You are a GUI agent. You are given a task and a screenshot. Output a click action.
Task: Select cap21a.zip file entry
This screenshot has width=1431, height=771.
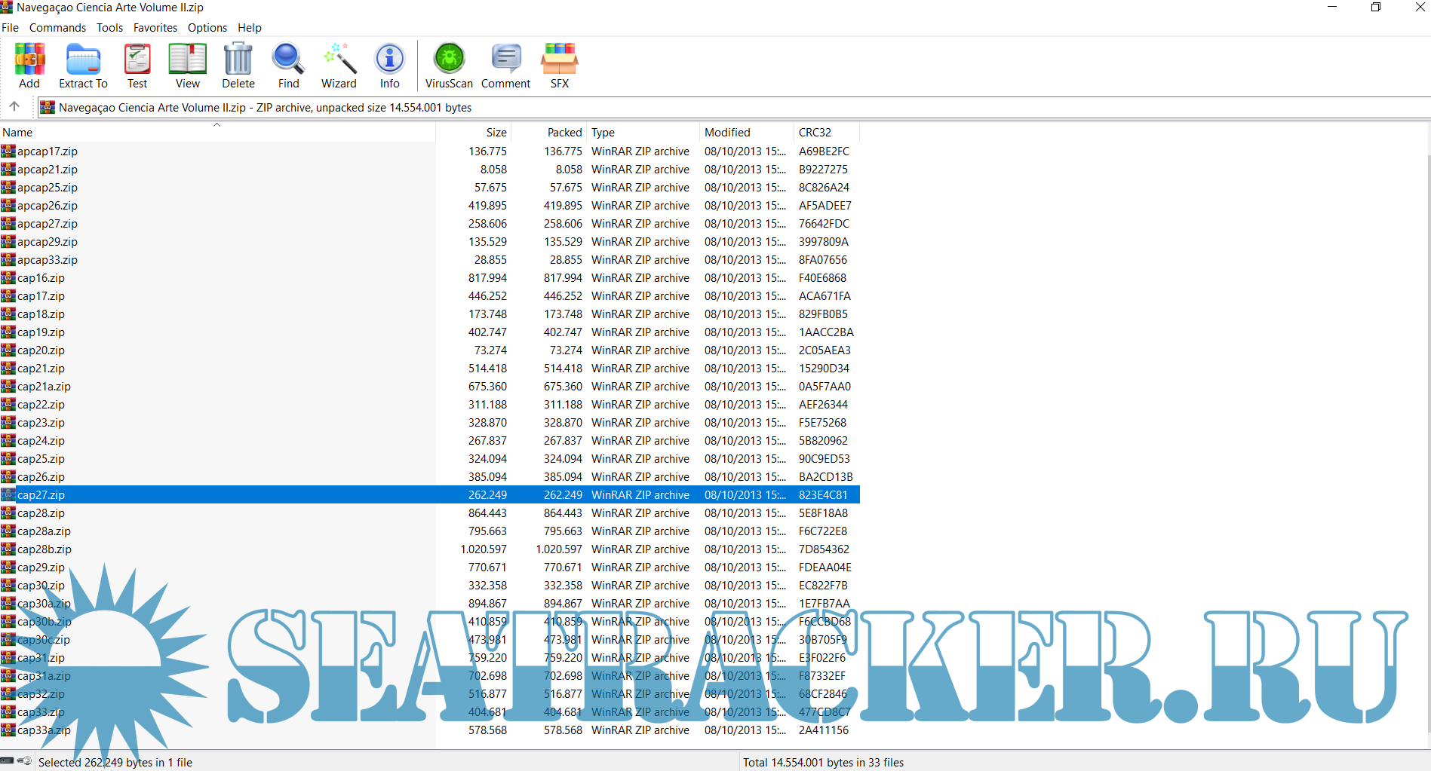[44, 387]
